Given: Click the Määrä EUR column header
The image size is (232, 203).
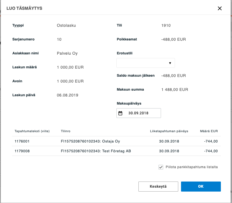Looking at the screenshot, I should coord(209,131).
